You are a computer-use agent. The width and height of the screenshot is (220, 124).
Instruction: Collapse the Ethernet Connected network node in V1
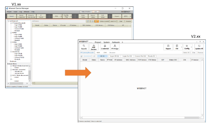(11, 69)
